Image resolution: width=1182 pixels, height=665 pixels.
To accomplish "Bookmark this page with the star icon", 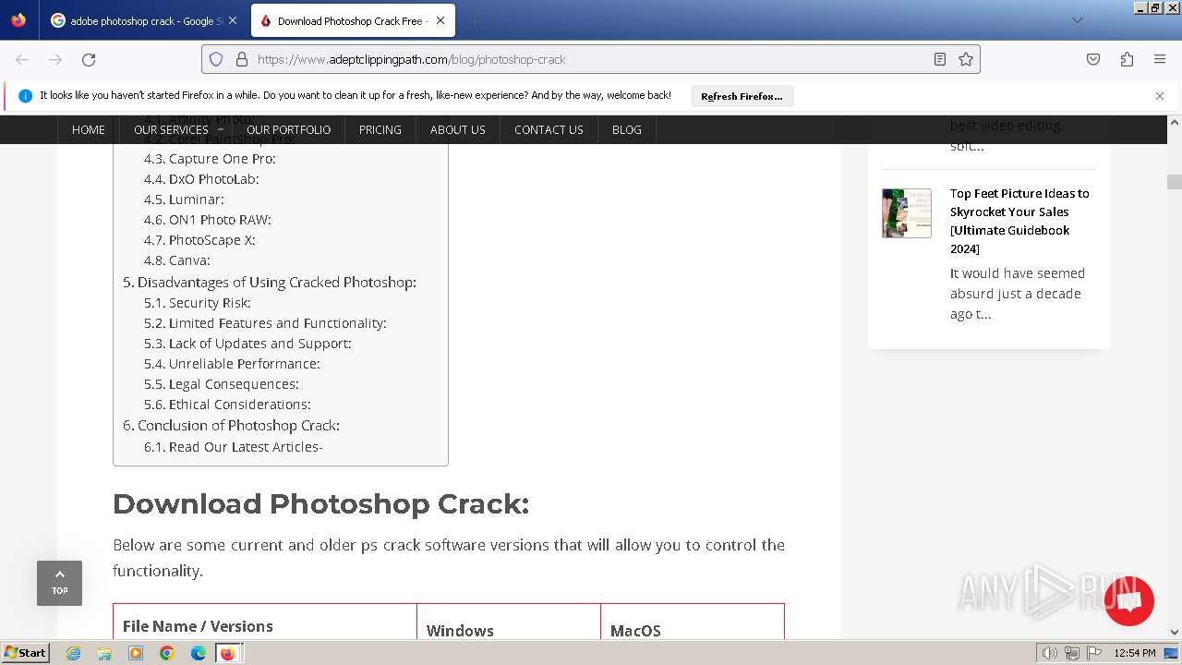I will (966, 59).
